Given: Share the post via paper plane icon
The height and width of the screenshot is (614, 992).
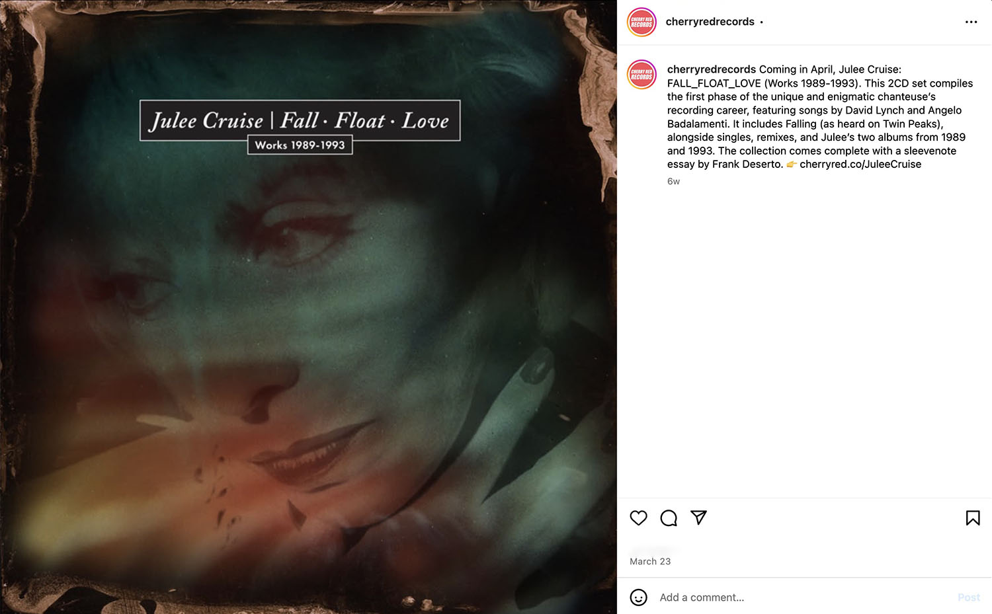Looking at the screenshot, I should [x=699, y=518].
